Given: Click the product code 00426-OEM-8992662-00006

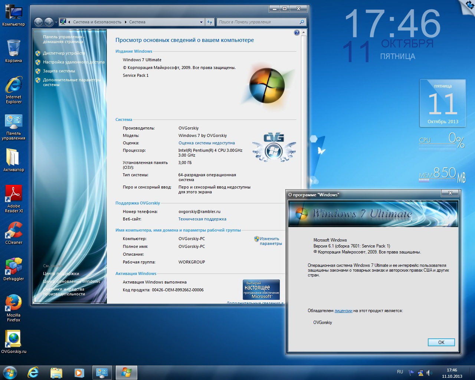Looking at the screenshot, I should click(178, 290).
